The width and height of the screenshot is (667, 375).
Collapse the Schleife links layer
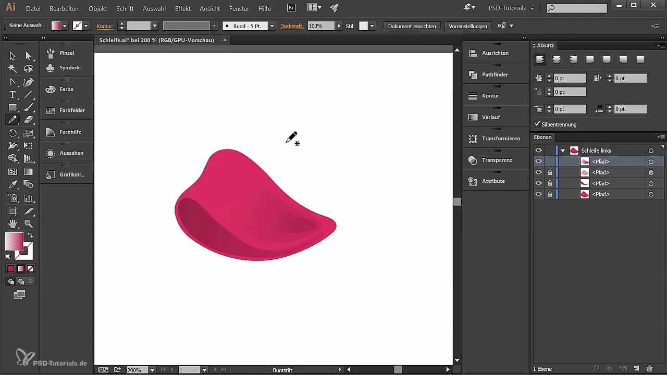563,151
